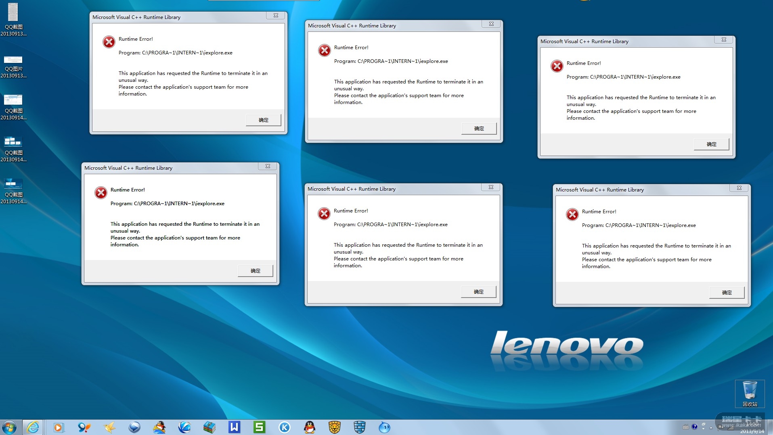Launch the orange play-button media player icon

tap(59, 427)
